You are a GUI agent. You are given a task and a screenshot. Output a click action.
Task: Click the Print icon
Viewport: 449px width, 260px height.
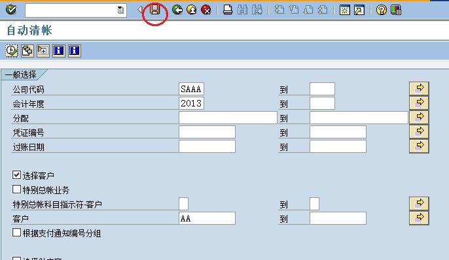coord(228,10)
